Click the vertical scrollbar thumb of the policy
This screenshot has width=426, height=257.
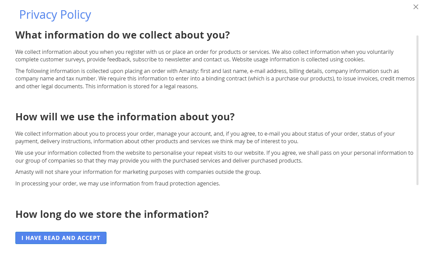[417, 110]
